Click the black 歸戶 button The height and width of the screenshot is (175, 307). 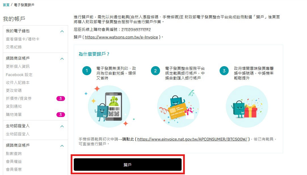[x=127, y=165]
